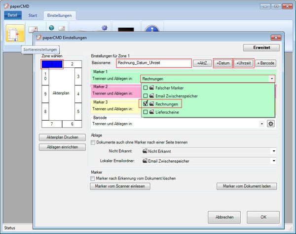The width and height of the screenshot is (296, 234).
Task: Expand the Nicht Erkannt dropdown
Action: (x=274, y=151)
